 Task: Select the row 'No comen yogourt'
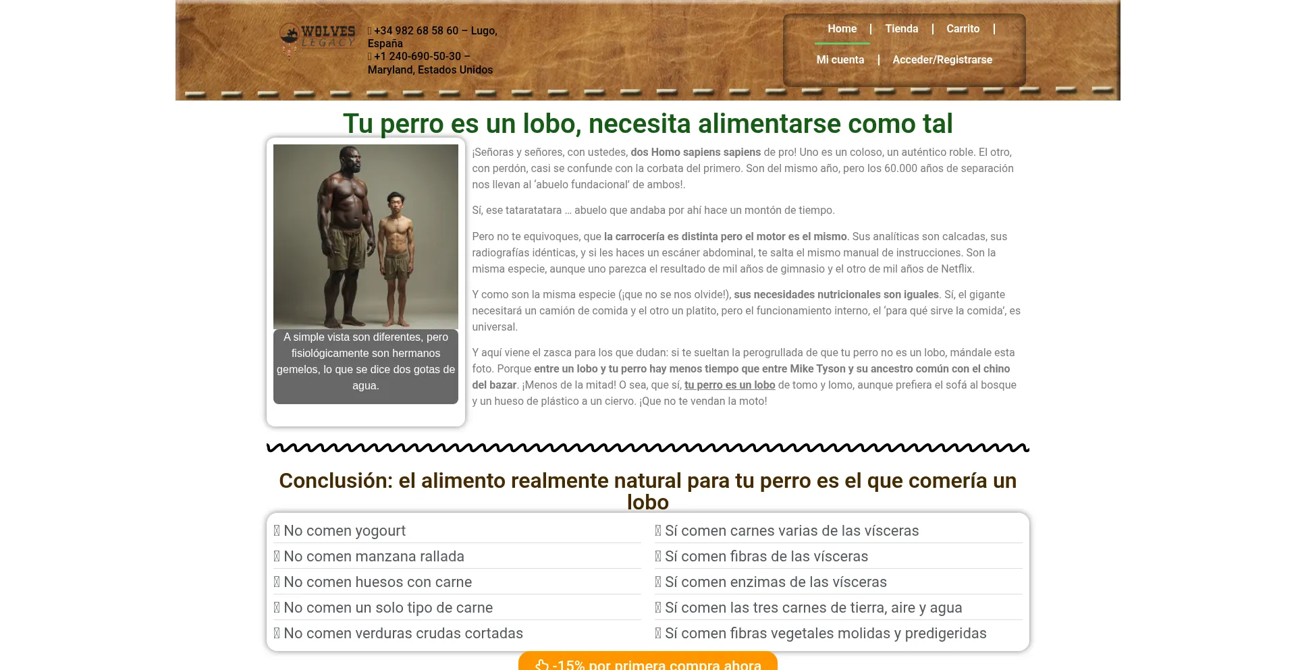pos(457,531)
